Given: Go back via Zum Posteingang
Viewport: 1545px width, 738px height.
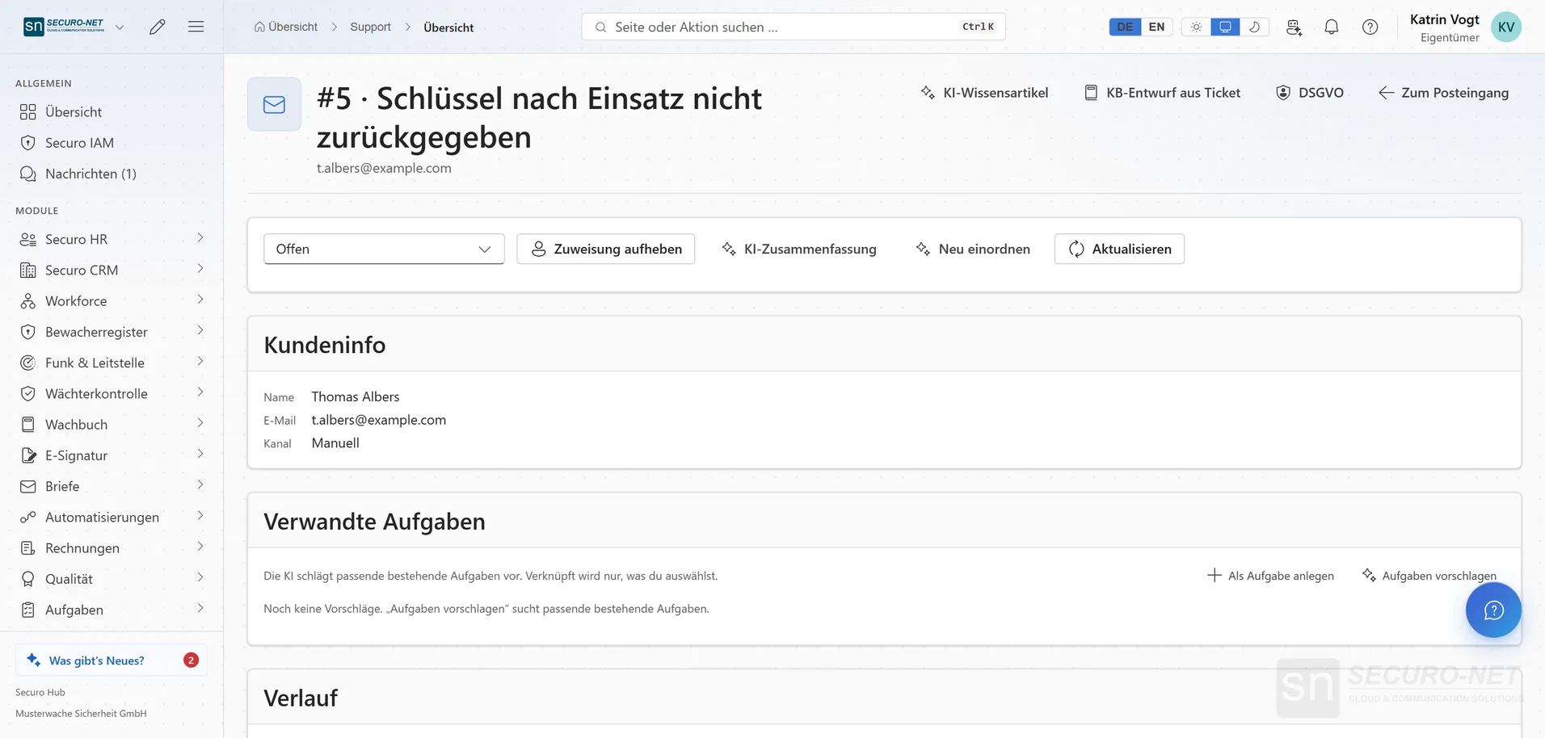Looking at the screenshot, I should pos(1444,93).
